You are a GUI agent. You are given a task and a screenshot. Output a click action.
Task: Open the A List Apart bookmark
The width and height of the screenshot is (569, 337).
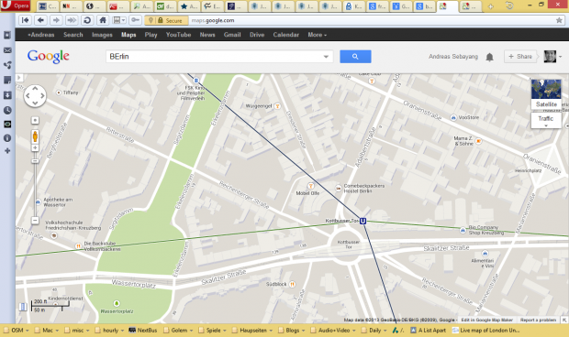tap(429, 330)
